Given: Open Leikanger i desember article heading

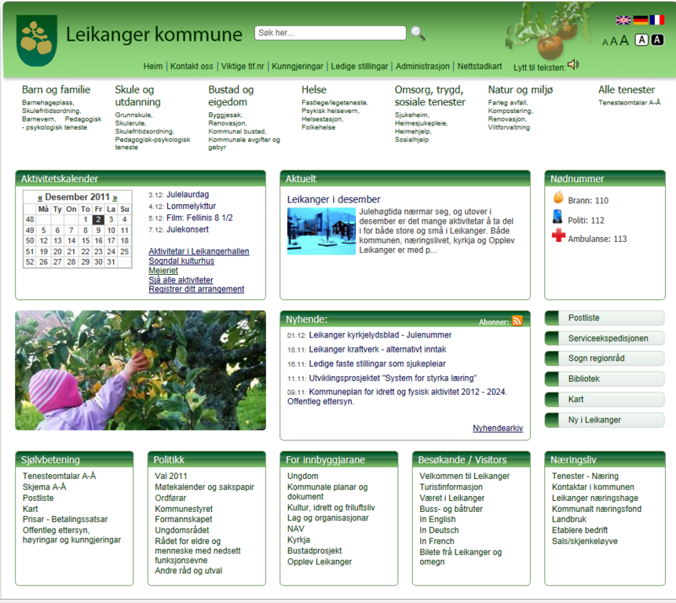Looking at the screenshot, I should pyautogui.click(x=334, y=199).
